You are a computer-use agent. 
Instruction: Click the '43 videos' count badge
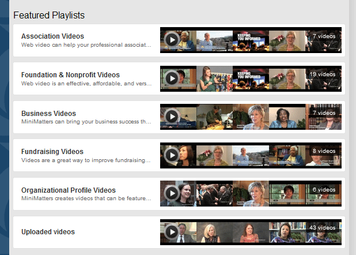click(323, 228)
